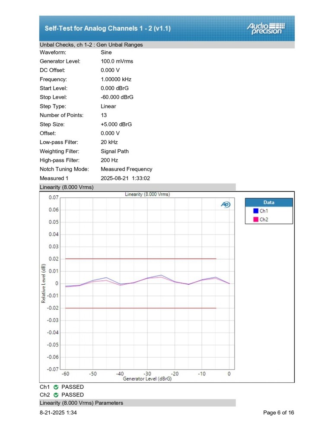
Task: Click the Stop Level value '-60.000 dBrG'
Action: (x=117, y=97)
